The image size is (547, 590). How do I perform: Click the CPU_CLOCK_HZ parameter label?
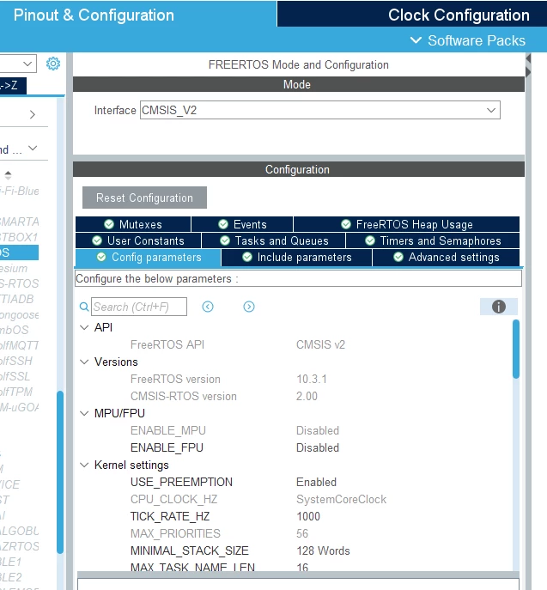point(173,499)
